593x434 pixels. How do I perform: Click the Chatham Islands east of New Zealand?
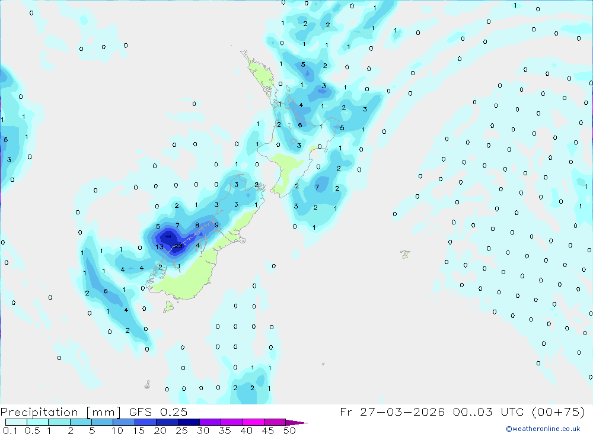(x=405, y=254)
